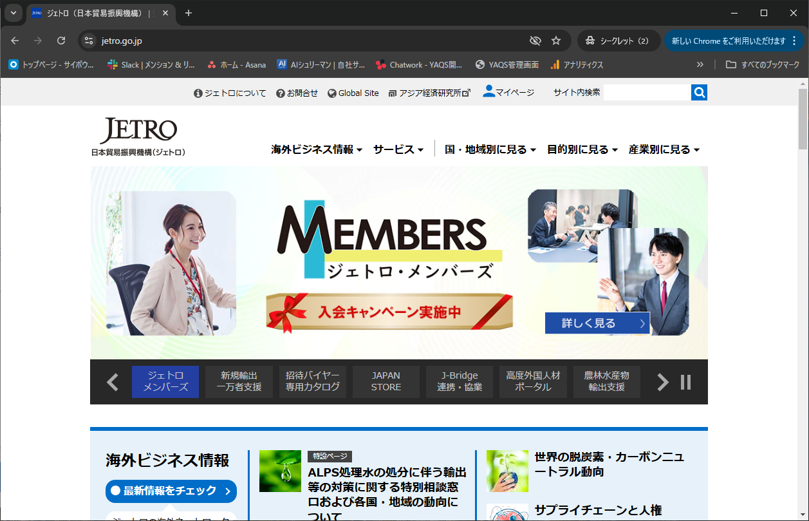This screenshot has height=521, width=809.
Task: Open 世界の脱炭素・カーボンニュートラル動向 link
Action: click(609, 464)
